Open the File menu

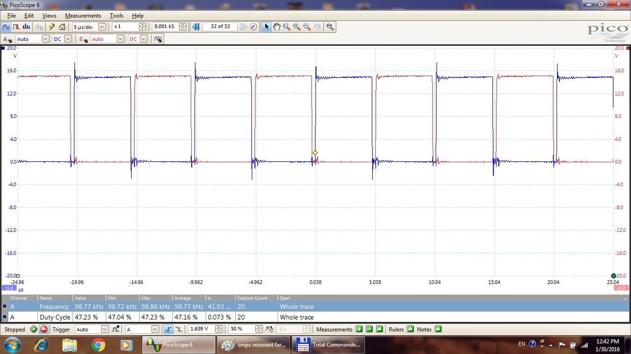tap(11, 15)
